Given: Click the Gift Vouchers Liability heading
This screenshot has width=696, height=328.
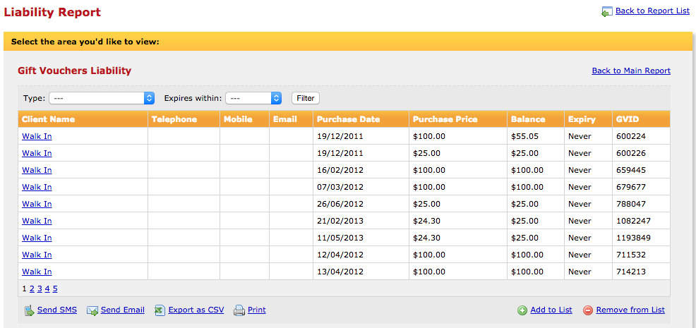Looking at the screenshot, I should pos(75,70).
